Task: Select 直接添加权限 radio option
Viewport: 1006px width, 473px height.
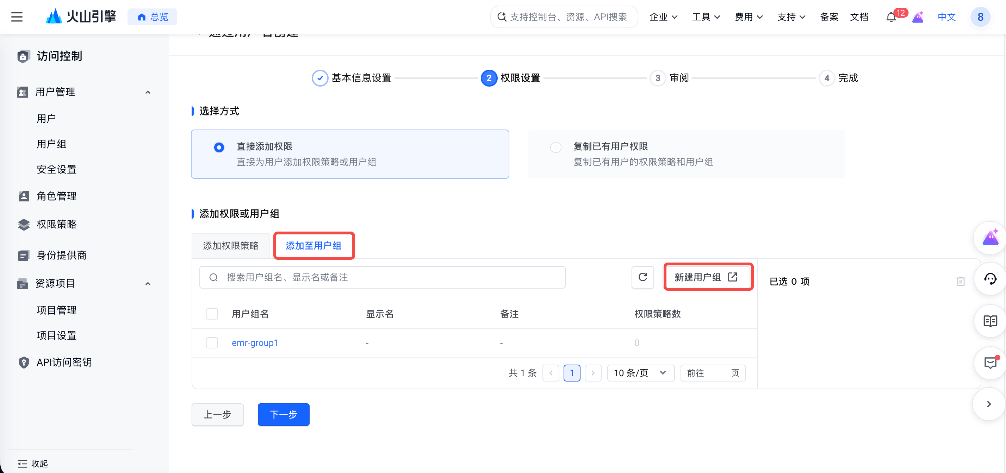Action: coord(219,147)
